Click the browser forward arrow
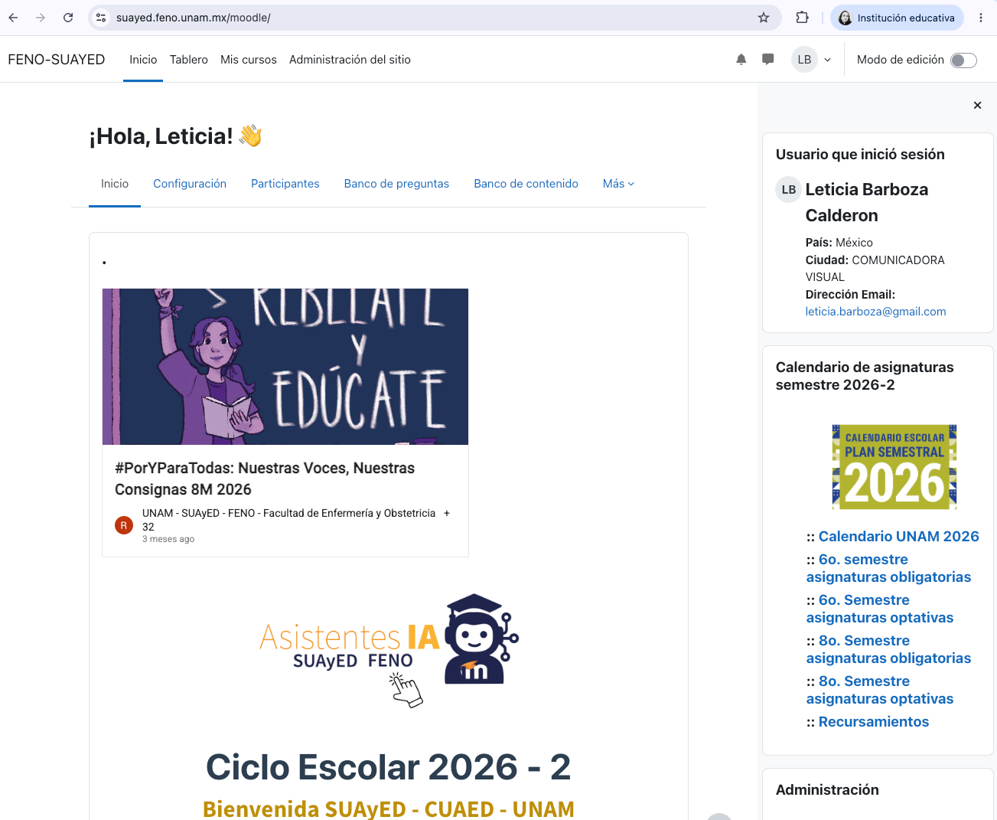 41,18
